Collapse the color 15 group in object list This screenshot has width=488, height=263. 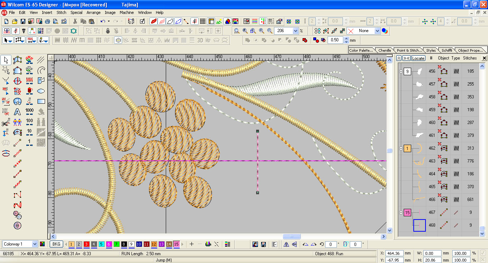401,212
